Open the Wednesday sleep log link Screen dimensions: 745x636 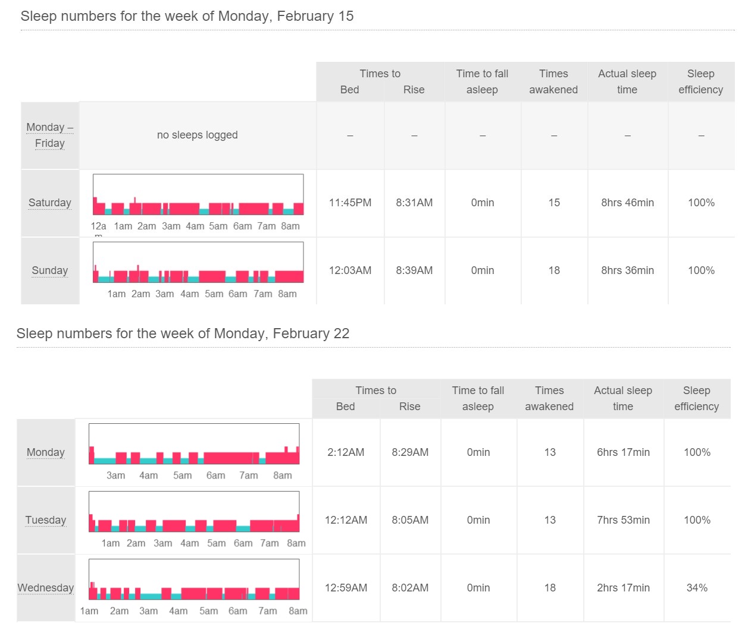tap(45, 588)
